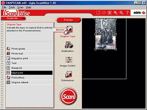Select Photo-mat original type
The width and height of the screenshot is (147, 110).
[30, 53]
